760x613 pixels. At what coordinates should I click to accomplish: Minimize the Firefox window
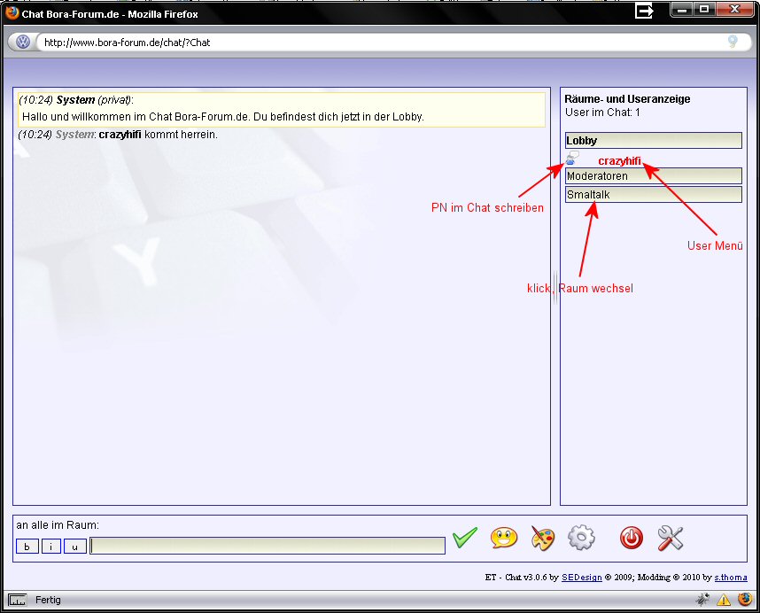[x=682, y=9]
